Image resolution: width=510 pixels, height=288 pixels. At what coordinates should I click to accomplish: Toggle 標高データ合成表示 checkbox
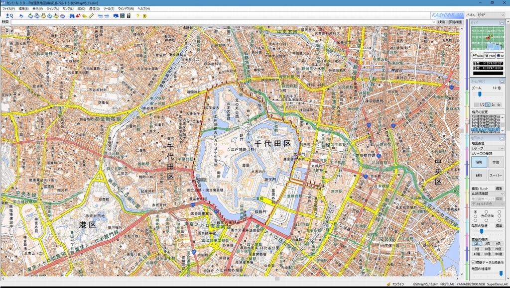click(x=474, y=262)
